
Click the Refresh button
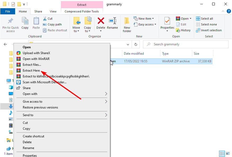pyautogui.click(x=136, y=45)
